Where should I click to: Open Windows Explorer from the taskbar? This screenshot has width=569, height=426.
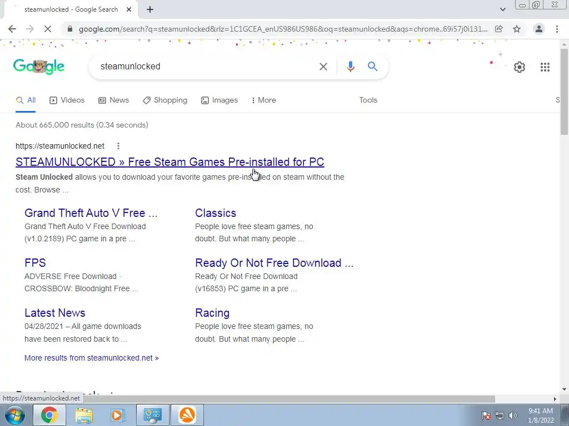tap(84, 415)
